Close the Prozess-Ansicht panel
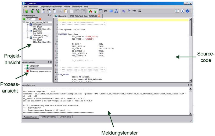Image resolution: width=215 pixels, height=136 pixels. [51, 62]
